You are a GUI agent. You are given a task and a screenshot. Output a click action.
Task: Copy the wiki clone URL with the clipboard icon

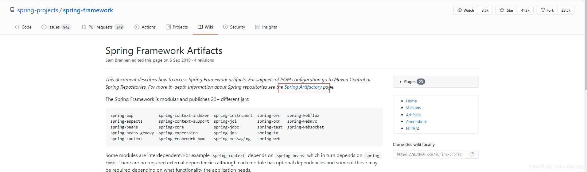coord(472,154)
